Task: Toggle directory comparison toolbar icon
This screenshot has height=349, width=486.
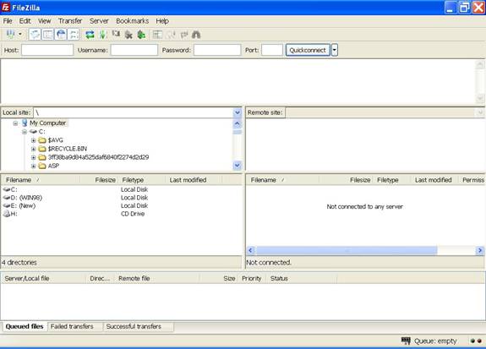Action: pyautogui.click(x=171, y=35)
